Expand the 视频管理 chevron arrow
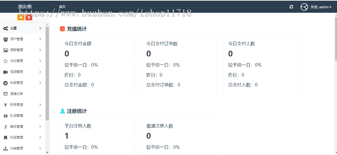The width and height of the screenshot is (337, 155). 40,72
